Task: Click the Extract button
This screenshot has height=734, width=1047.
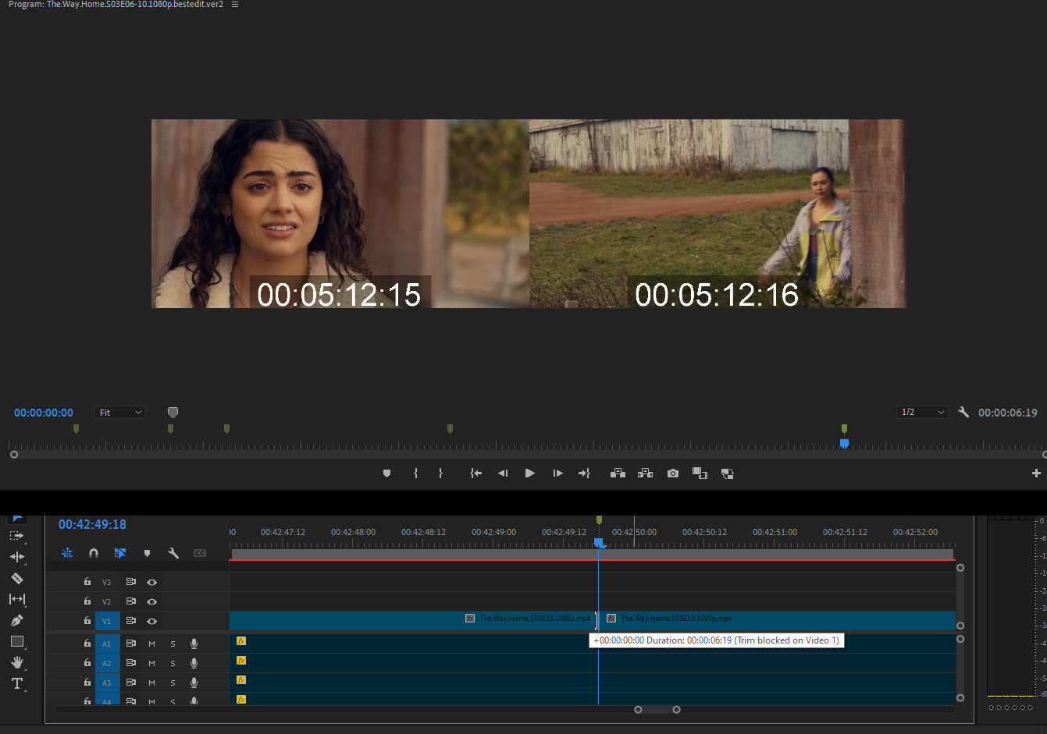Action: (645, 473)
